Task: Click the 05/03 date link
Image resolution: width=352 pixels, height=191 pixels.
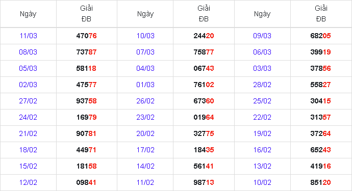Action: (x=28, y=68)
